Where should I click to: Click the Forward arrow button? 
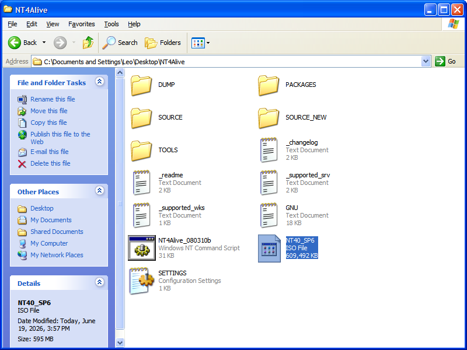tap(60, 43)
